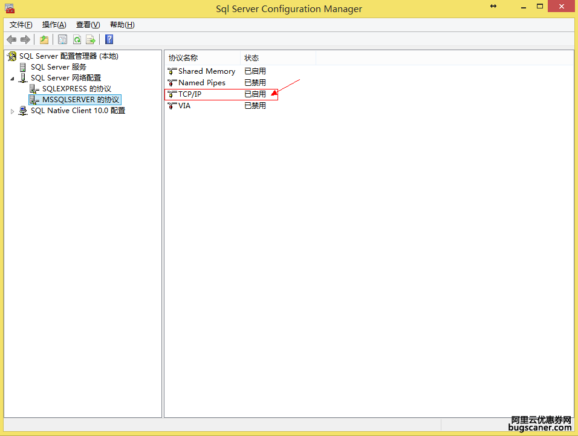Image resolution: width=578 pixels, height=436 pixels.
Task: Click the VIA protocol icon
Action: point(172,105)
